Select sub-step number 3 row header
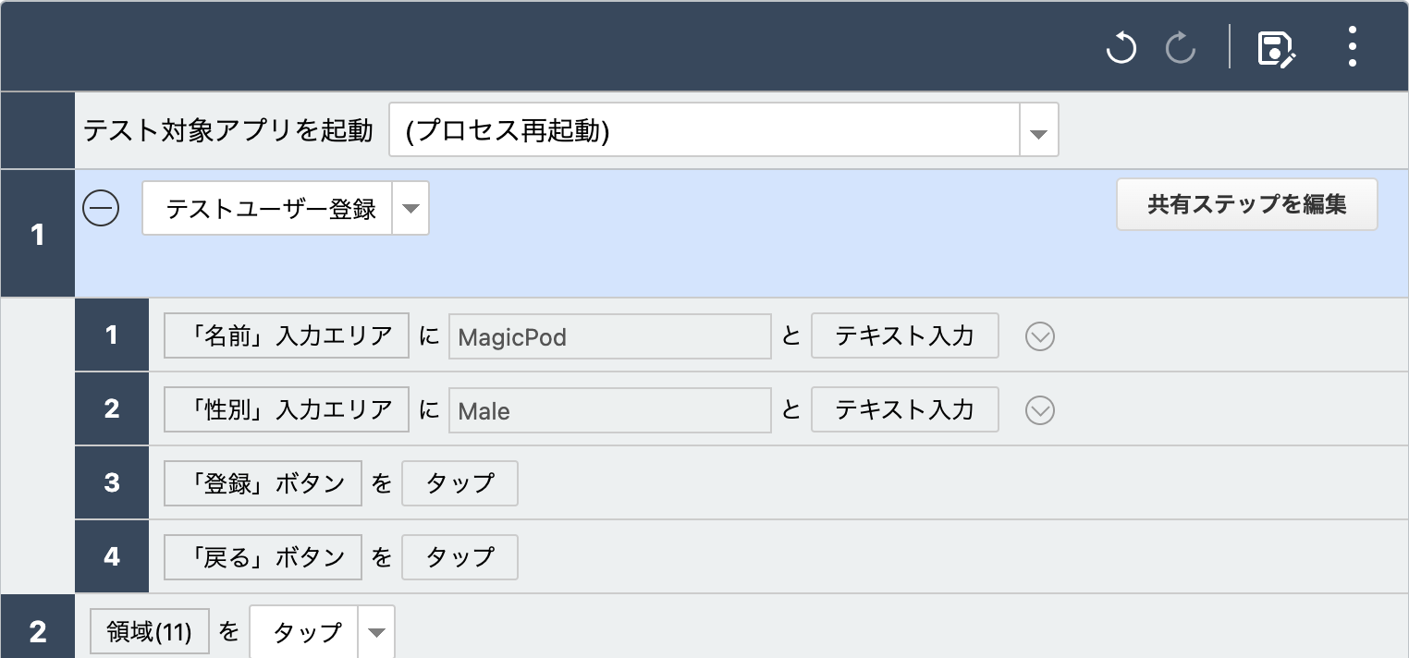1409x658 pixels. (112, 483)
